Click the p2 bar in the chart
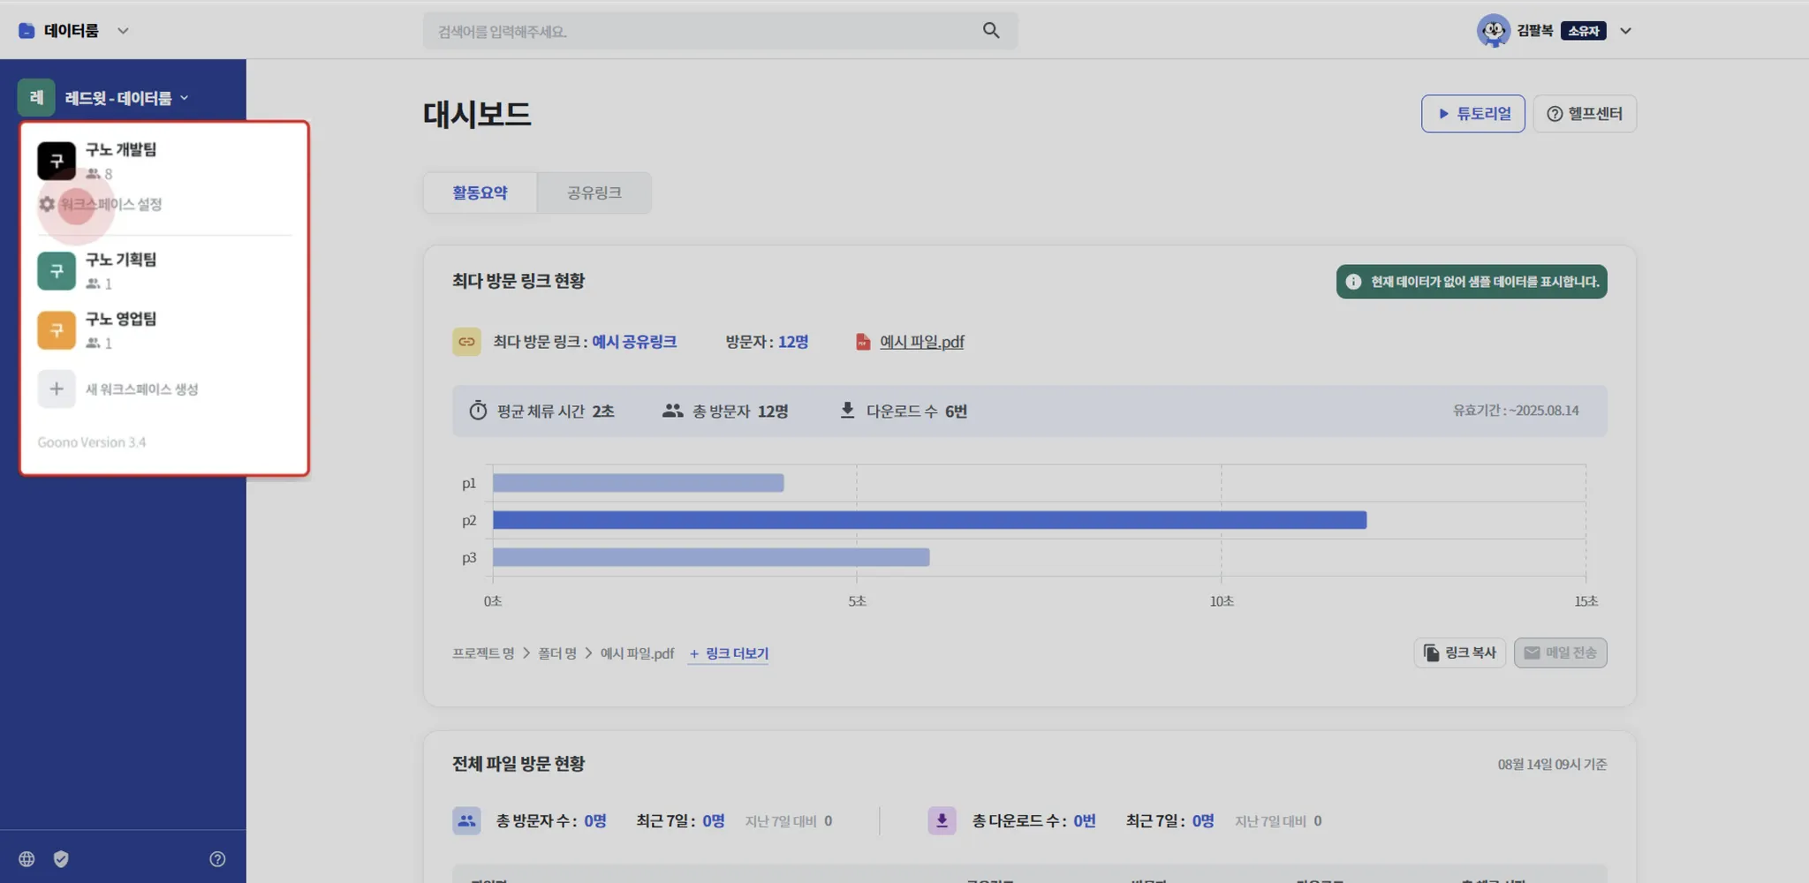 tap(929, 520)
